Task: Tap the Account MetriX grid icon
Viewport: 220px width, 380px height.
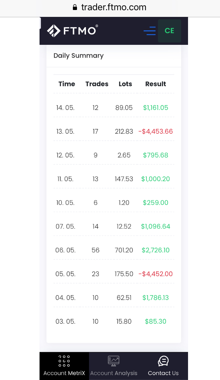Action: click(64, 361)
